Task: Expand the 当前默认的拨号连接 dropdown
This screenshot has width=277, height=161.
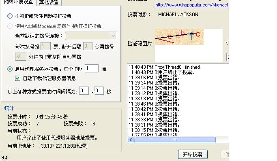Action: 113,36
